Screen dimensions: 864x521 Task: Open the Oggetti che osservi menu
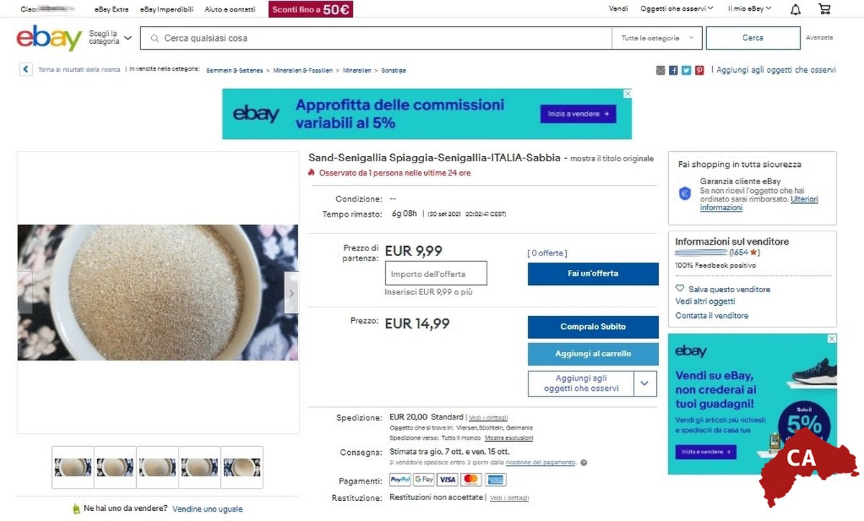[x=677, y=9]
